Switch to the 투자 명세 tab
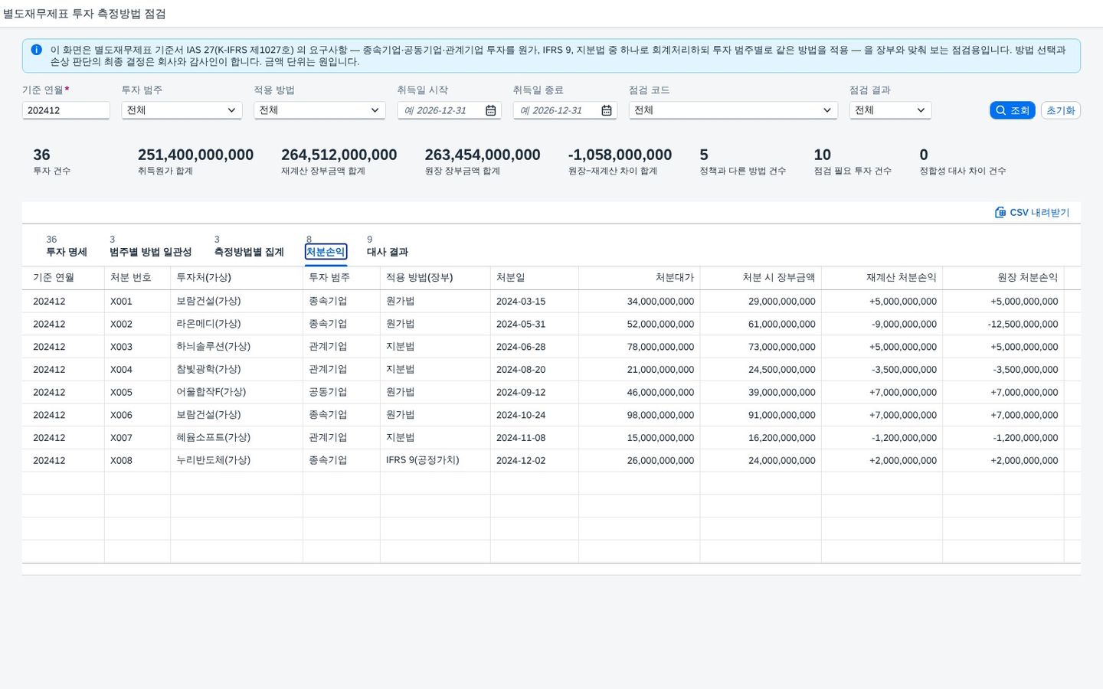Viewport: 1103px width, 689px height. click(x=67, y=252)
